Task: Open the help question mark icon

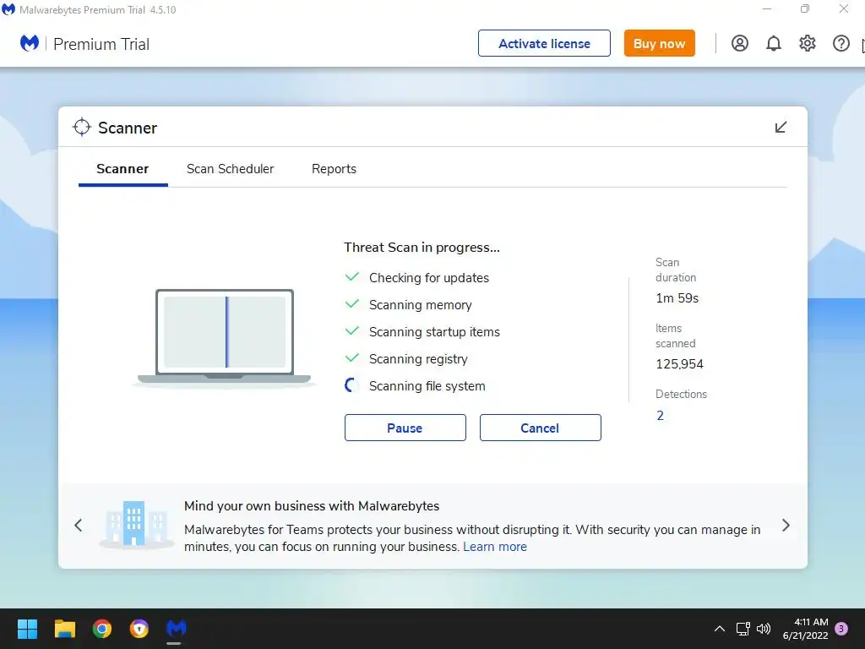Action: coord(841,43)
